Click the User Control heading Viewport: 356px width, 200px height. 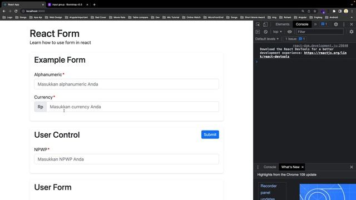click(x=57, y=134)
